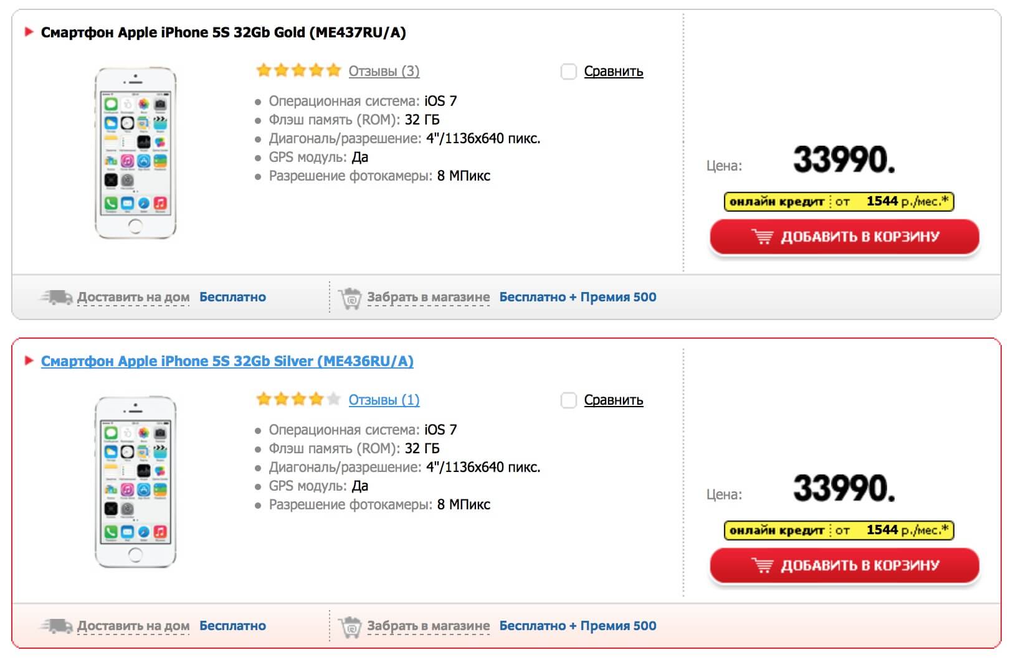The height and width of the screenshot is (660, 1013).
Task: Click the red arrow beside iPhone 5S Silver title
Action: pyautogui.click(x=29, y=361)
